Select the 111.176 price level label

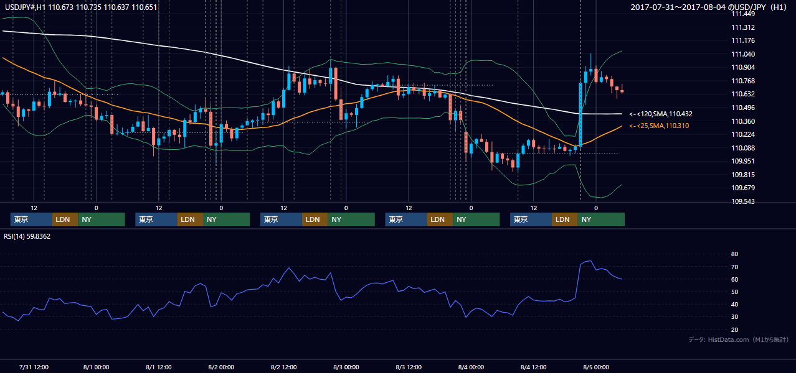click(742, 41)
